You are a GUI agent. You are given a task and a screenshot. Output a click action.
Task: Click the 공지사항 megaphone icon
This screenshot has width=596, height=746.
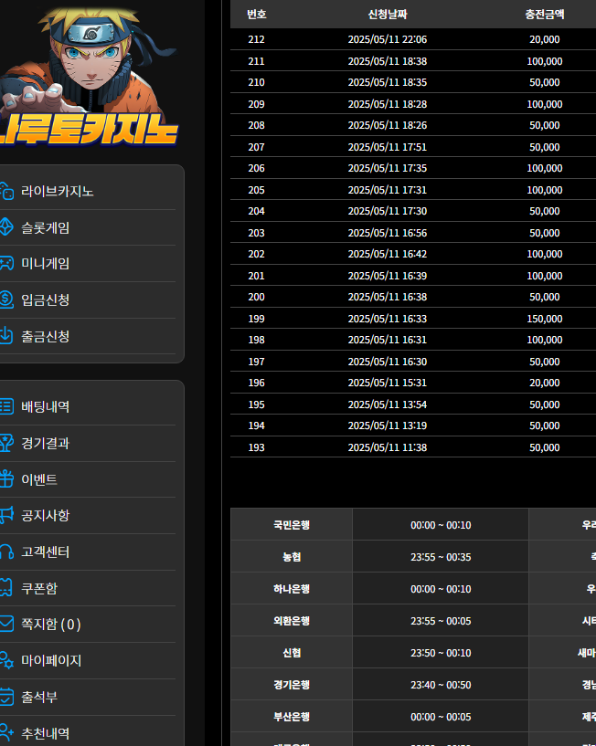[x=6, y=515]
